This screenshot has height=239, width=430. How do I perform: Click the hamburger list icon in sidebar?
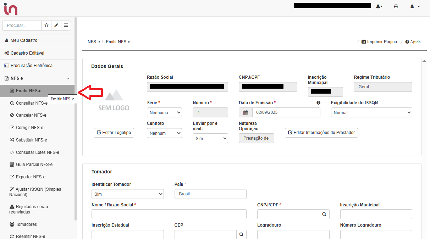(66, 26)
